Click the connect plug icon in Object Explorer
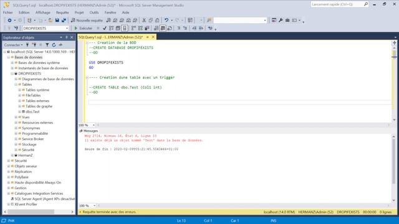 27,45
